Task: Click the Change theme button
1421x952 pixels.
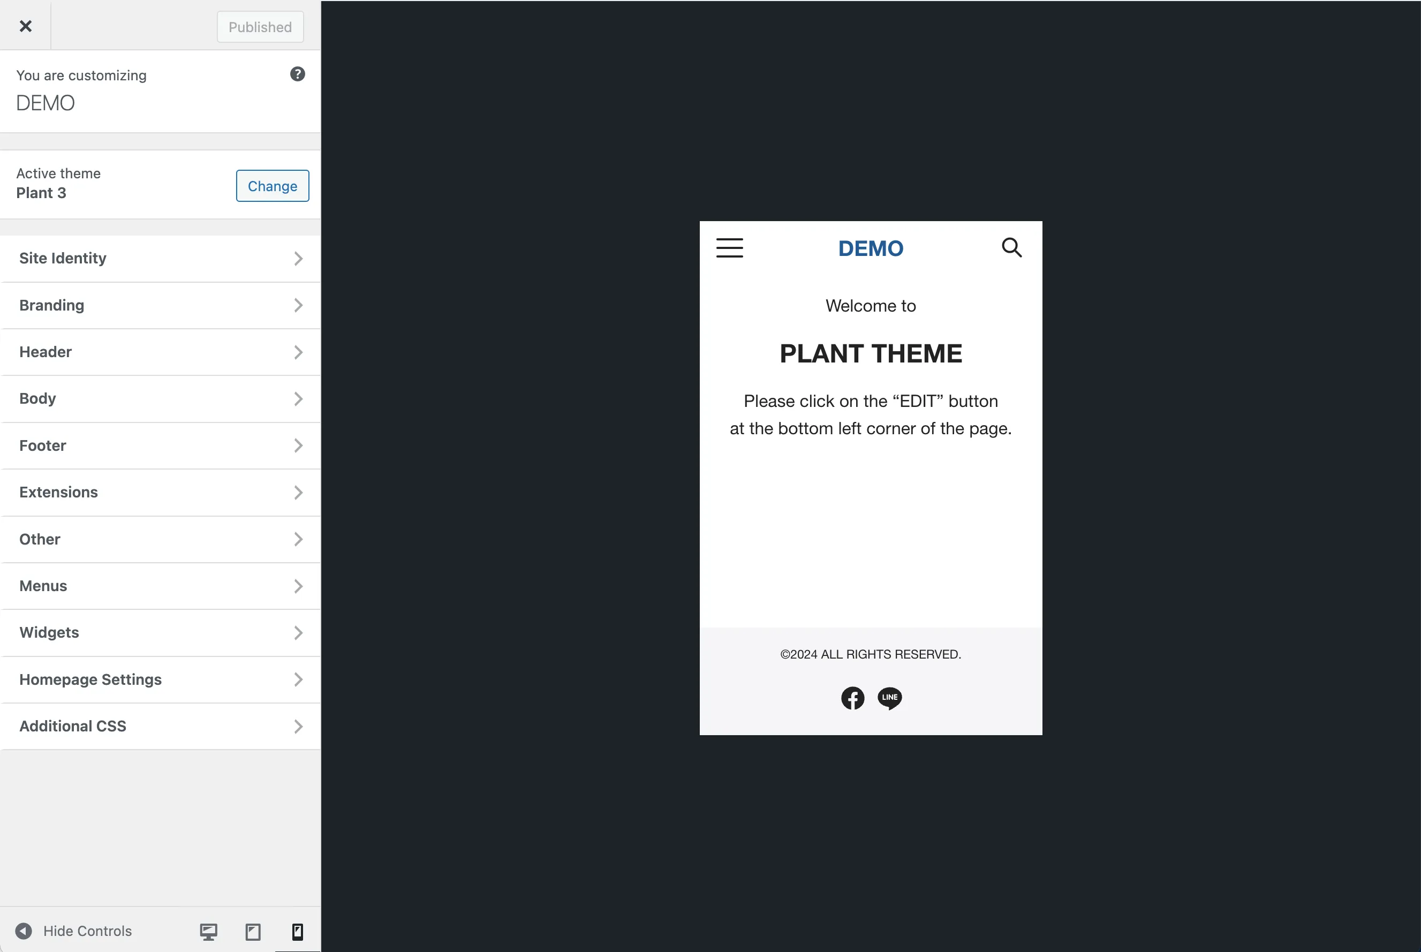Action: pos(272,186)
